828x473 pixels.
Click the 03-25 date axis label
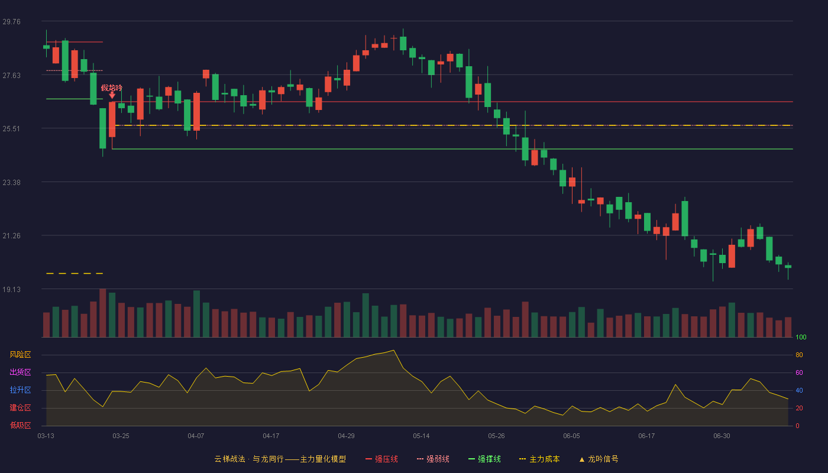coord(121,436)
